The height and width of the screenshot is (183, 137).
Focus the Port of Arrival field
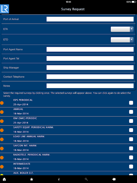90,19
